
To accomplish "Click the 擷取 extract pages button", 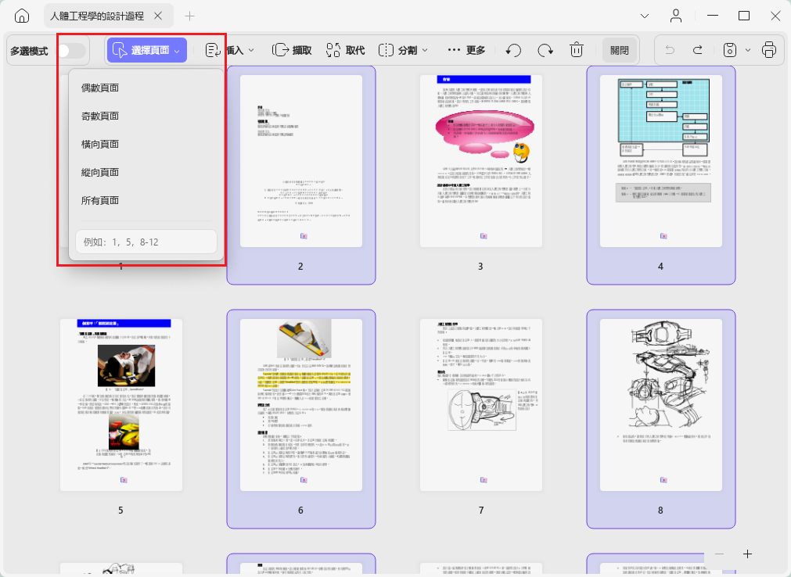I will (292, 50).
